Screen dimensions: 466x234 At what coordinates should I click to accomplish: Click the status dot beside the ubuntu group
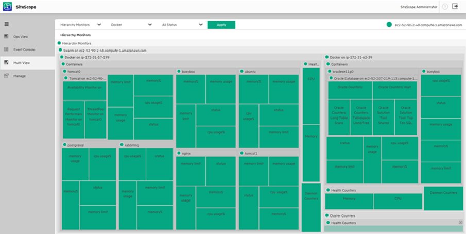click(242, 71)
